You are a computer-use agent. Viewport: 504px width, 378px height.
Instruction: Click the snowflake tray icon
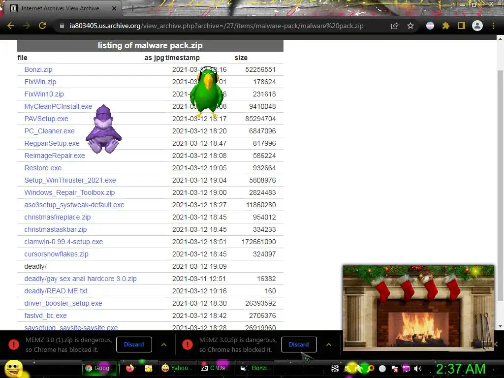(335, 369)
